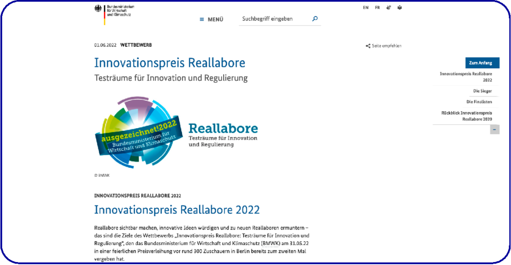Click the Bundesministerium federal eagle logo
511x265 pixels.
(98, 8)
